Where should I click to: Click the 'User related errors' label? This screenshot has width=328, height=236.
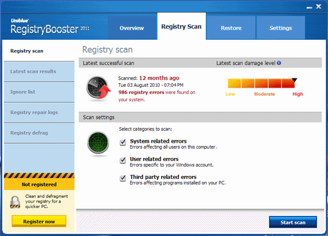click(154, 159)
